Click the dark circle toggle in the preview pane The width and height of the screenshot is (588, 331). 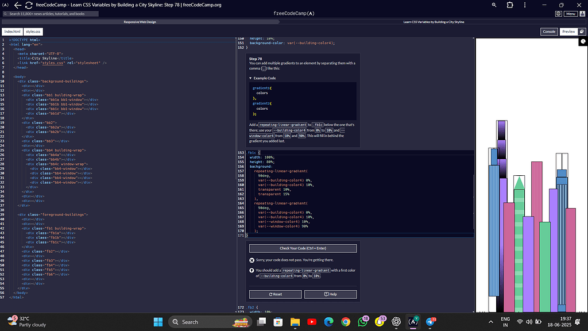[583, 40]
